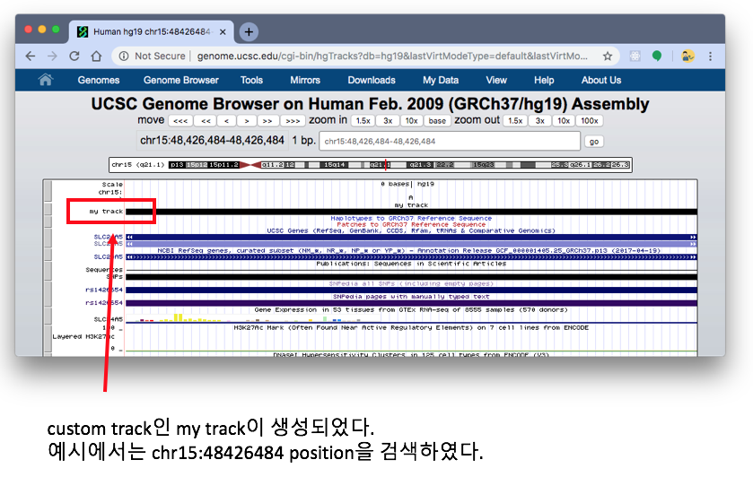Zoom out 1.5x
This screenshot has width=753, height=477.
[x=515, y=121]
